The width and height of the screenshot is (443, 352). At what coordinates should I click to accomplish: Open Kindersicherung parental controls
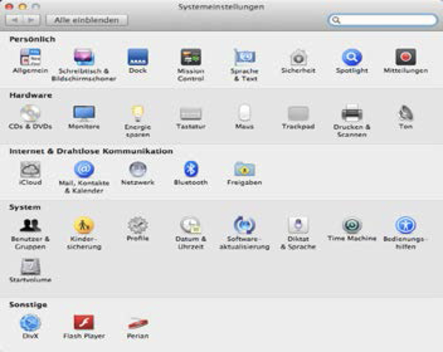coord(84,233)
